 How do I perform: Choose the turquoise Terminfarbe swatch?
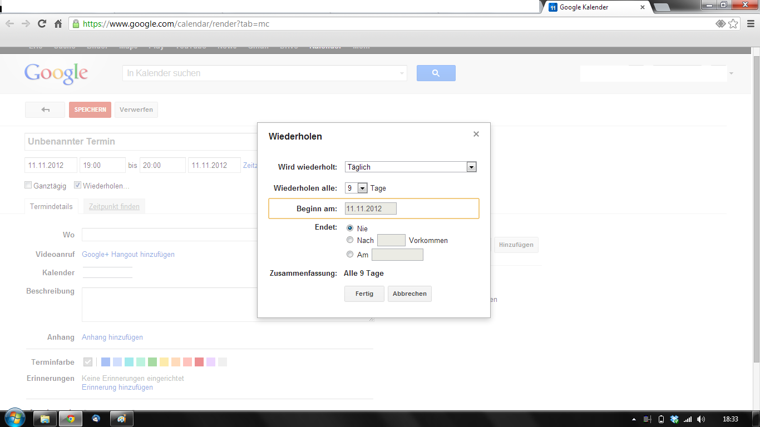(x=129, y=362)
